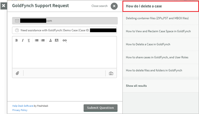Open How to share cases and User Roles

pos(161,57)
